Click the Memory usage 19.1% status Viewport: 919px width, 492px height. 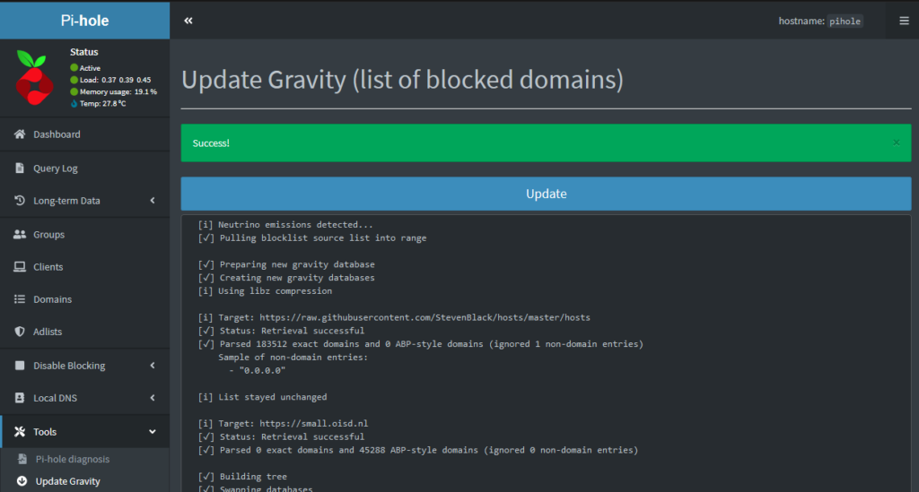118,91
